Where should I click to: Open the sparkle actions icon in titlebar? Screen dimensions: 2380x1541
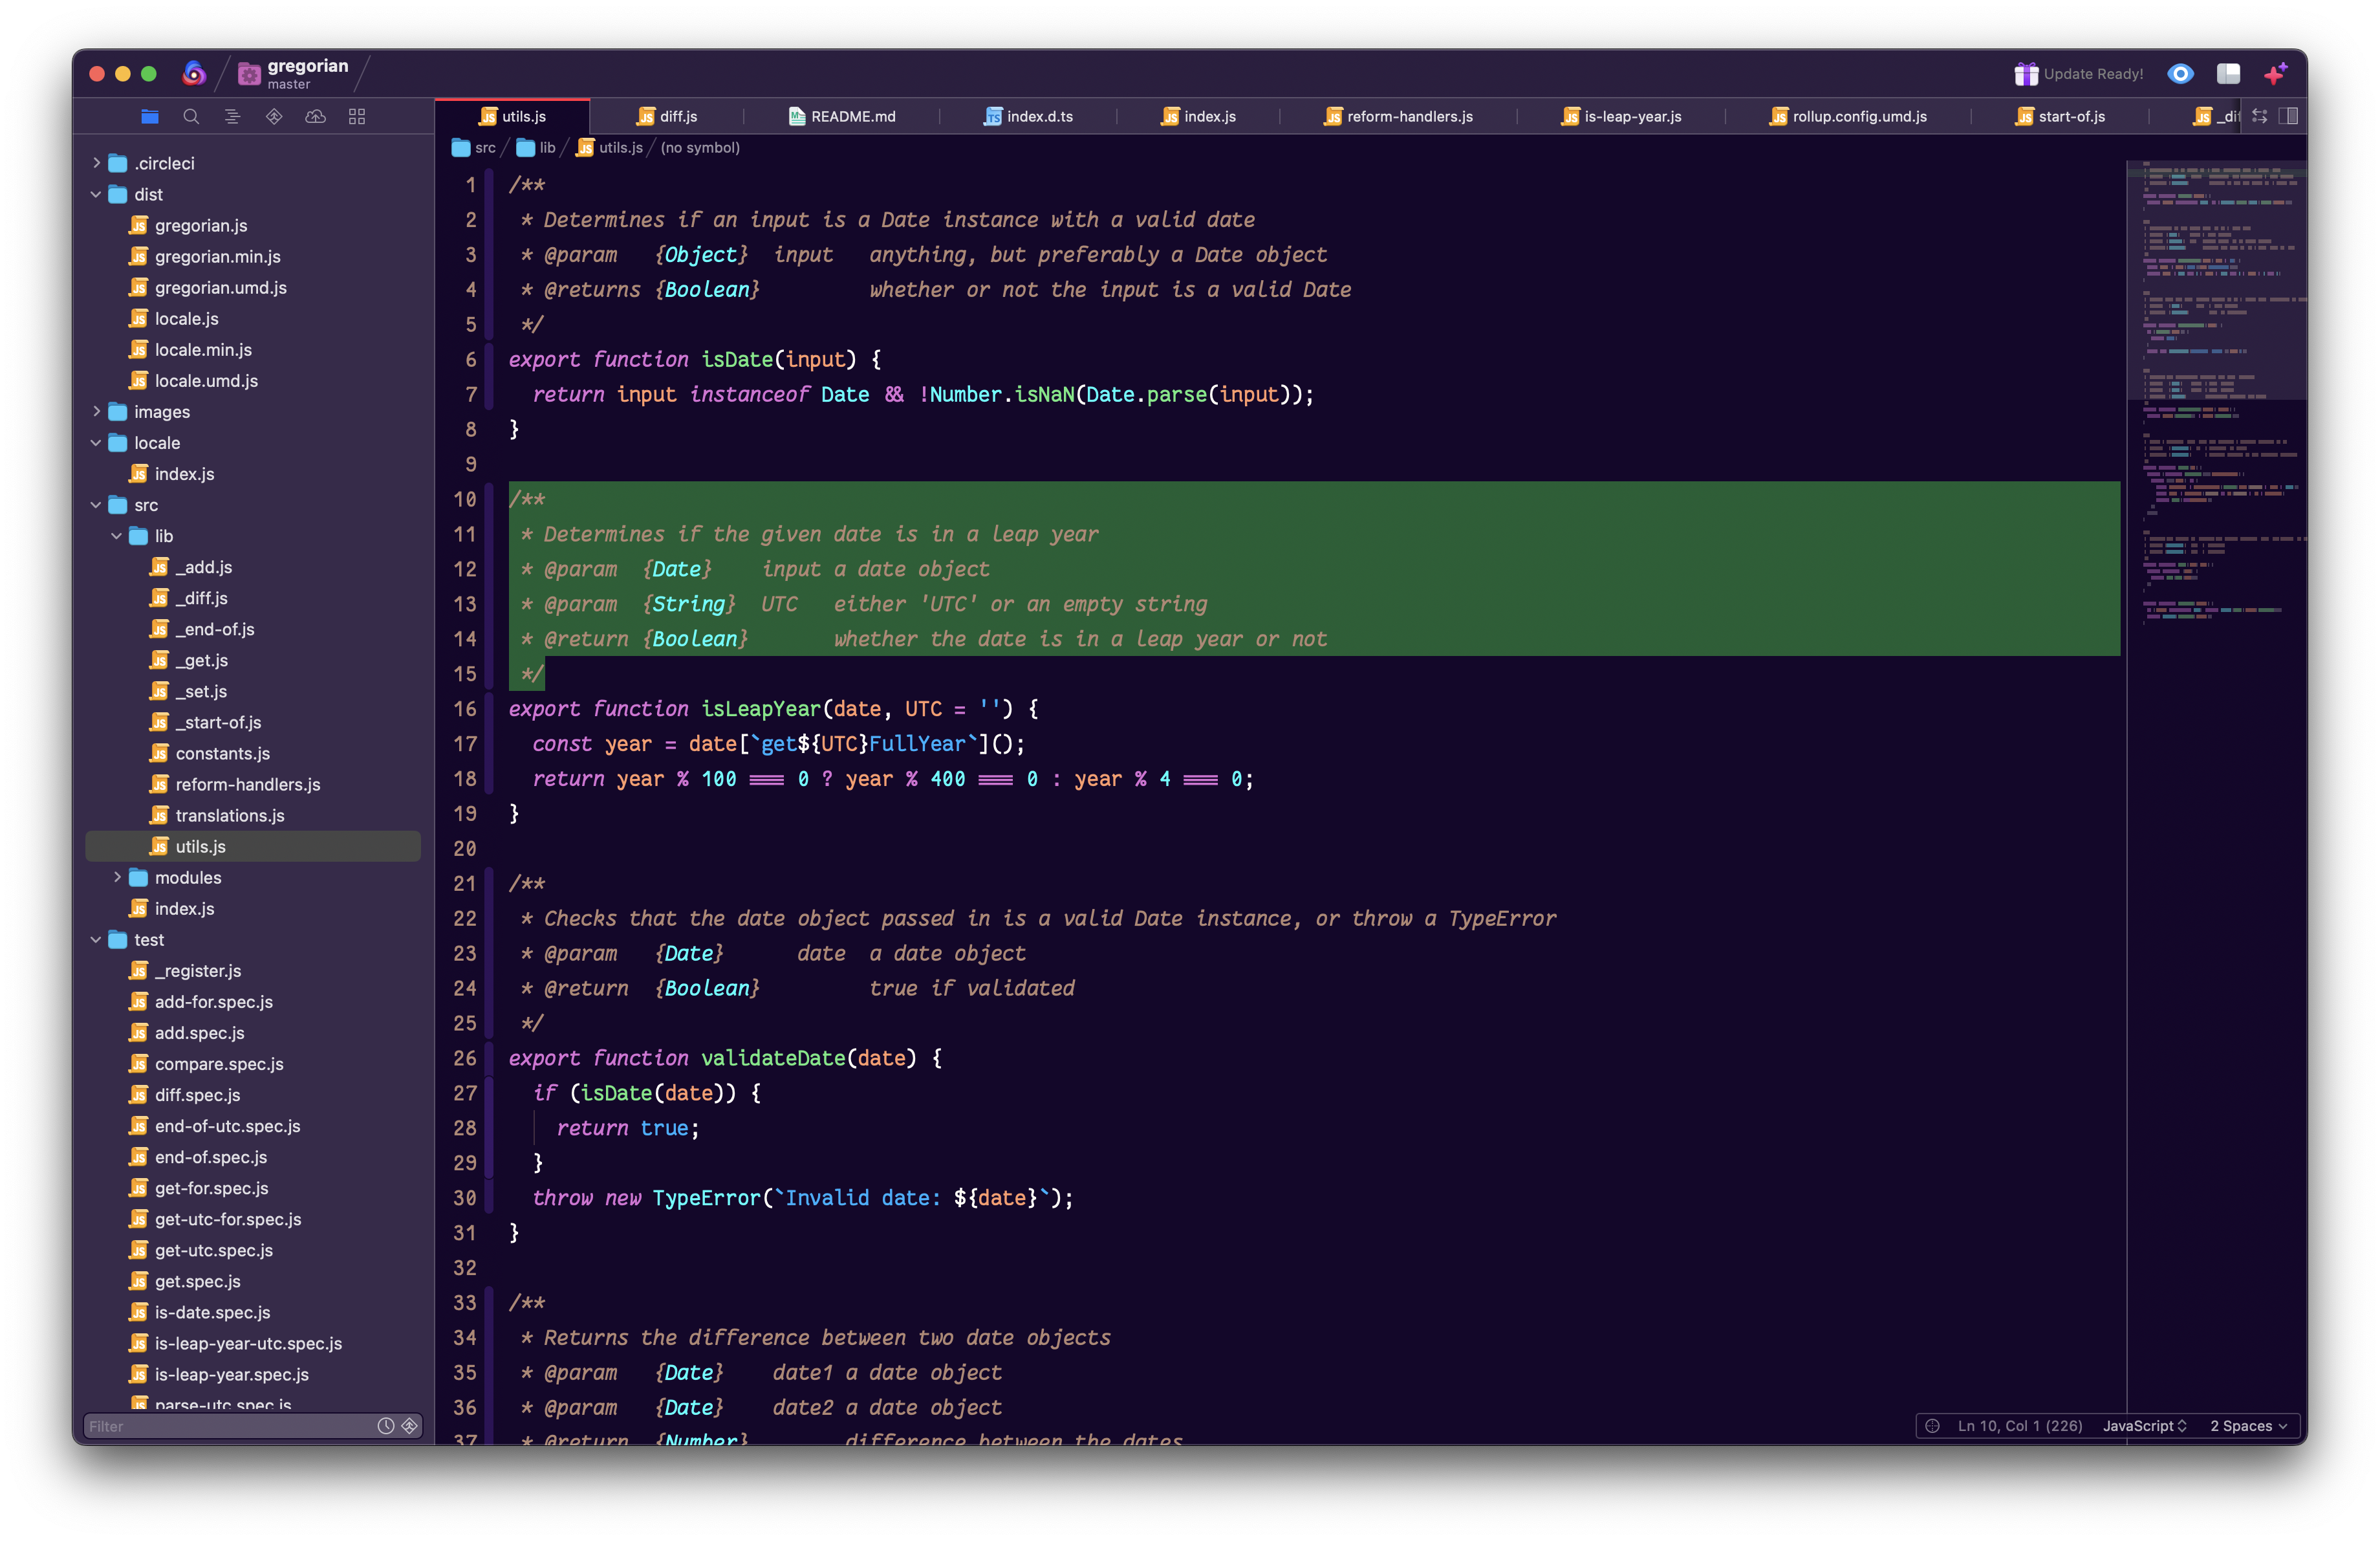(2275, 74)
